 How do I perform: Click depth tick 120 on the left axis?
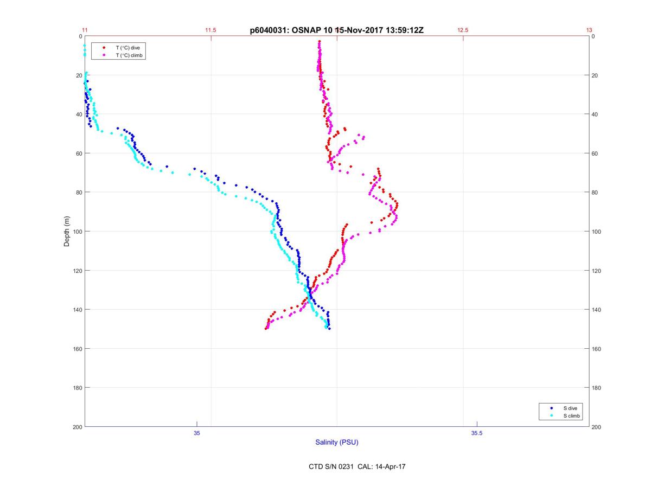(77, 271)
